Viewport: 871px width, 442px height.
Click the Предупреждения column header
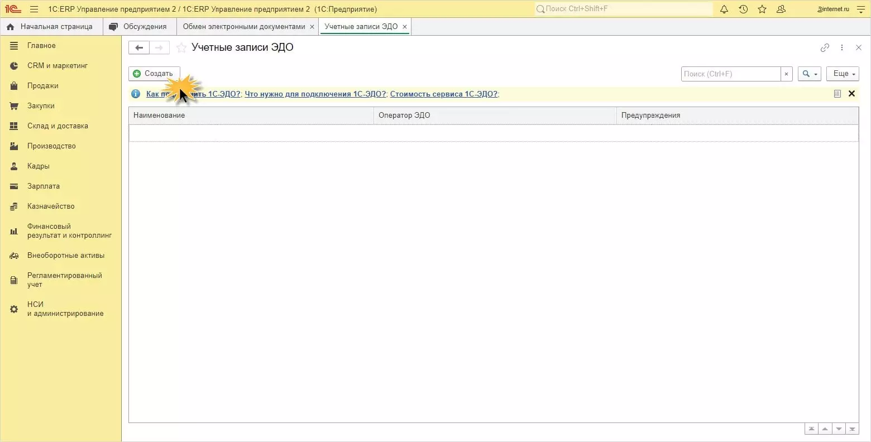(738, 116)
